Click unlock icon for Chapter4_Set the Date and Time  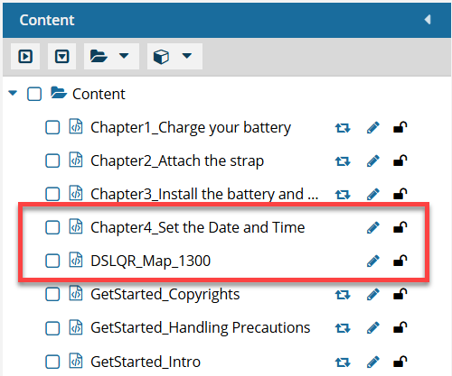[x=400, y=227]
